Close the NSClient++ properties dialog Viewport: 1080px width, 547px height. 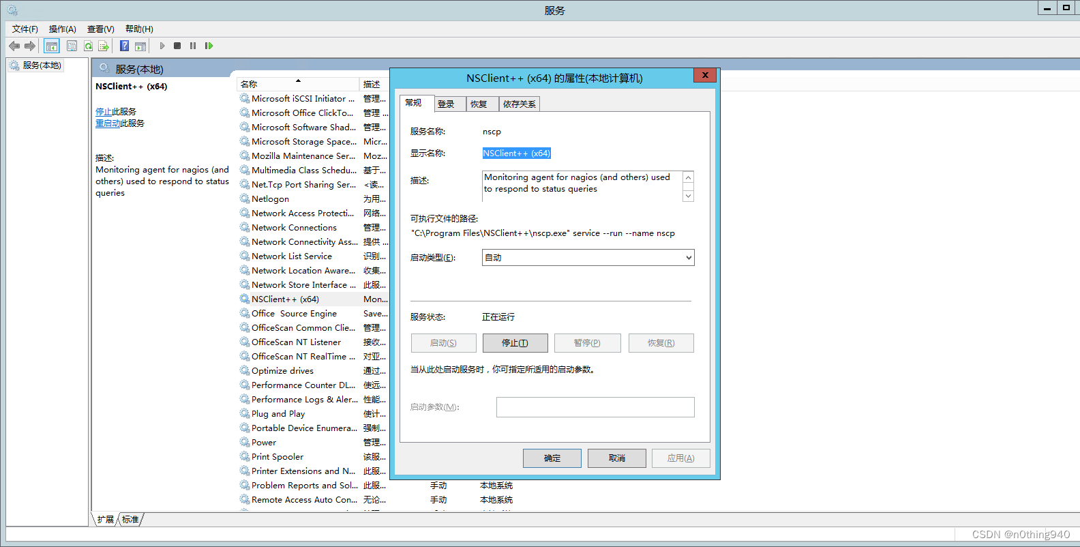click(705, 75)
